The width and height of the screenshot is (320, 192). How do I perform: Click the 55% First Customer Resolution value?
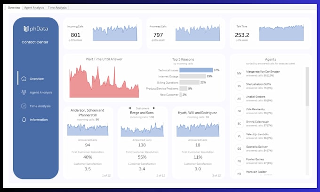click(142, 157)
